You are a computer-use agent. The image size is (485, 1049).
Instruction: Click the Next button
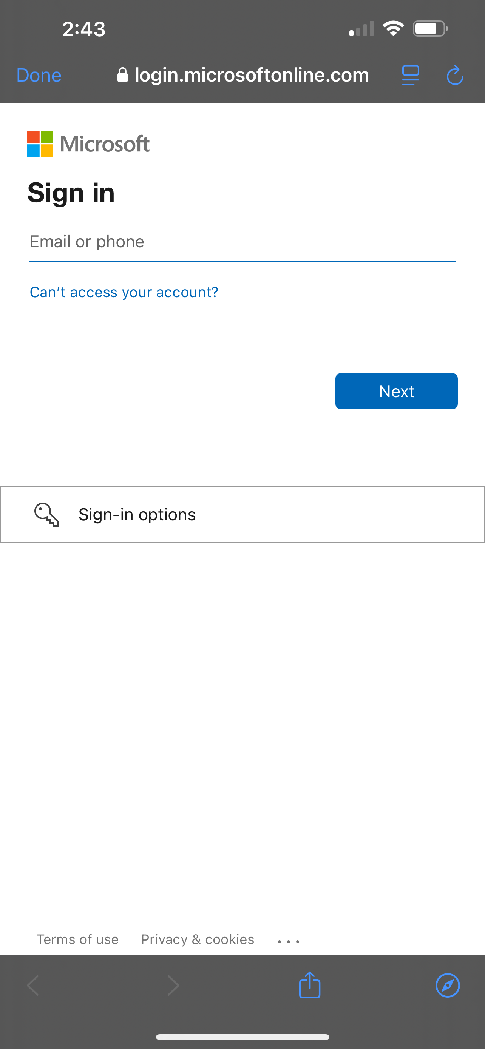[396, 391]
